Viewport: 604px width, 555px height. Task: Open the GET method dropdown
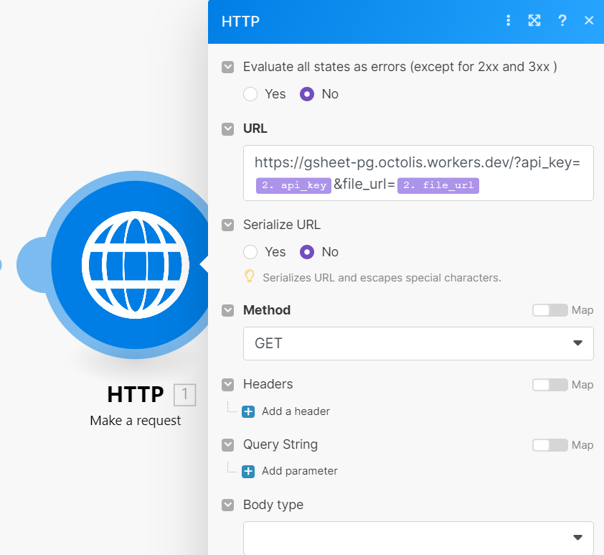418,343
